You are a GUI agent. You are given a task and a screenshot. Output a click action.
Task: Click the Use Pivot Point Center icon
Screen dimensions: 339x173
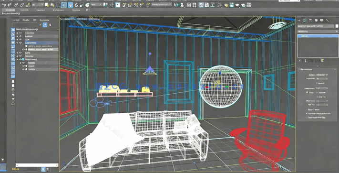click(x=105, y=5)
